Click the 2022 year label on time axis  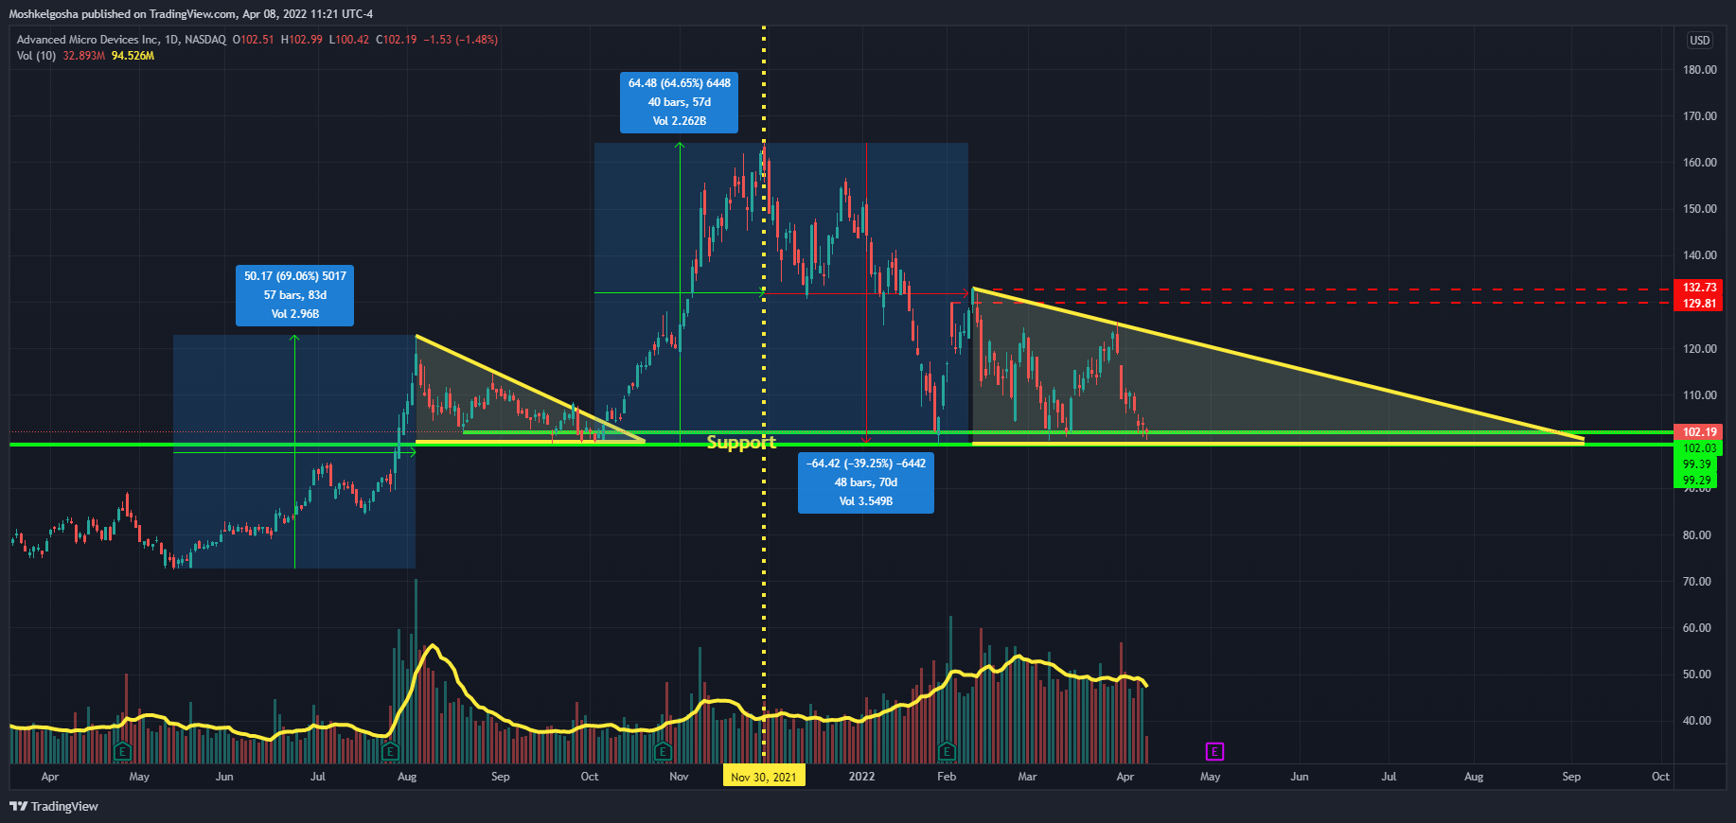click(x=862, y=777)
